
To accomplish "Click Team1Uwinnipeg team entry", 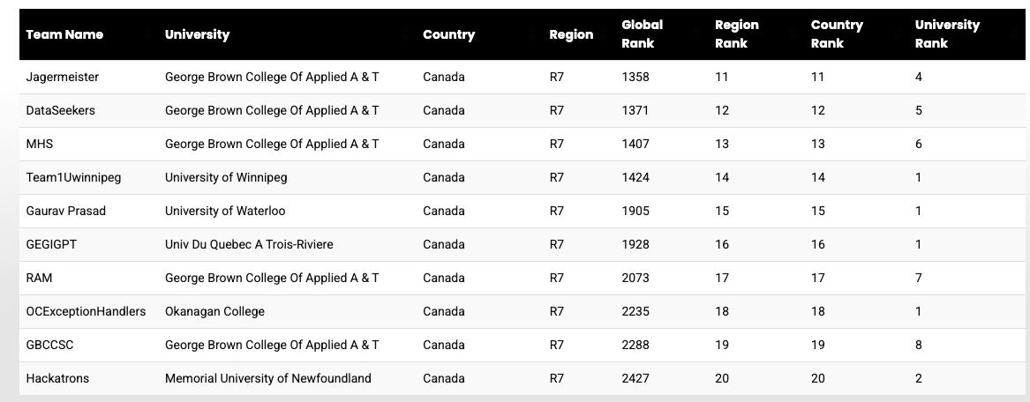I will [x=73, y=177].
